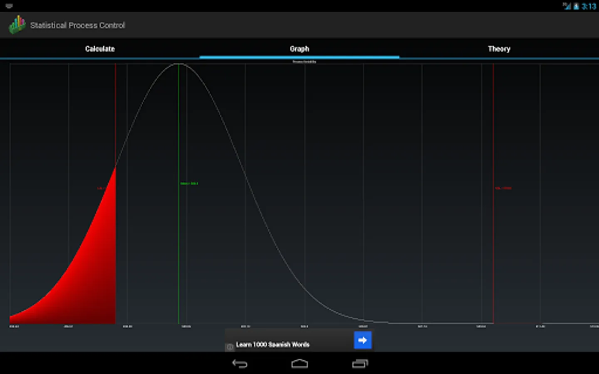Tap the Statistical Process Control app icon
Viewport: 599px width, 374px height.
tap(17, 25)
